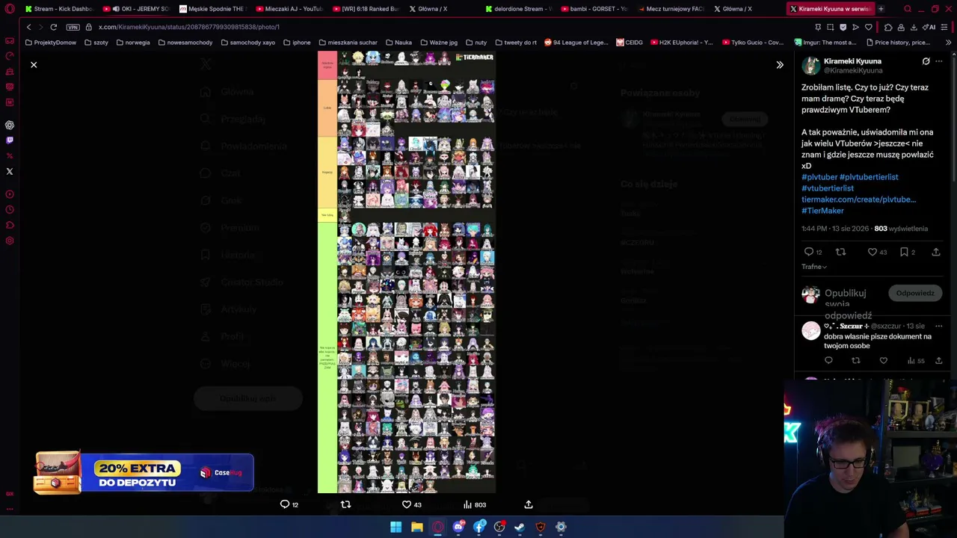Viewport: 957px width, 538px height.
Task: Click the Odpowiedz reply button
Action: click(915, 293)
